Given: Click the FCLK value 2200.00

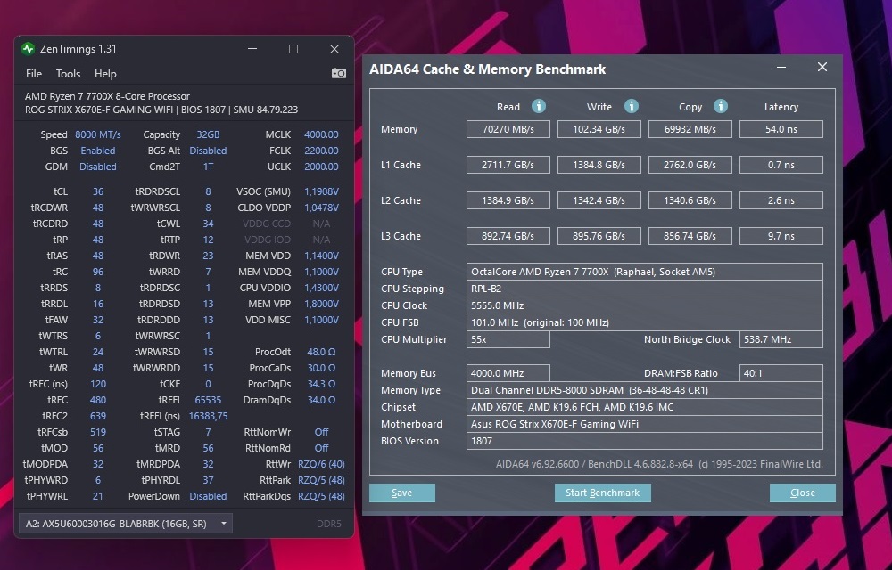Looking at the screenshot, I should tap(321, 151).
